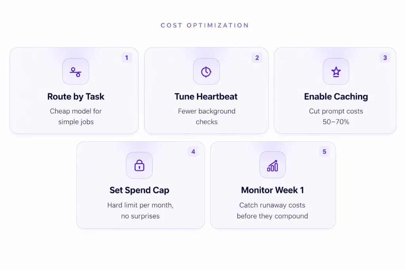Click the number 2 badge
405x270 pixels.
point(257,58)
